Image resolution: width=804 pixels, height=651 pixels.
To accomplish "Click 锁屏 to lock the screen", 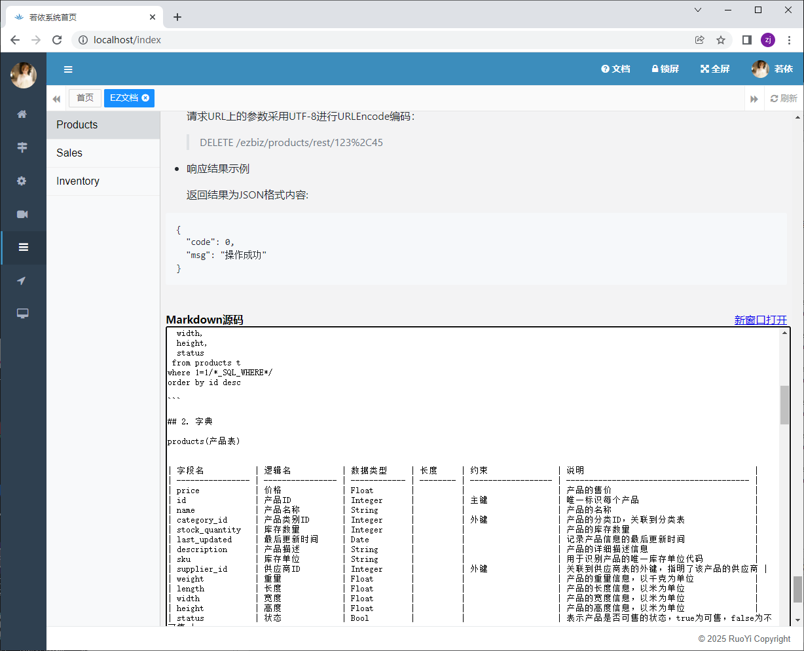I will (x=665, y=69).
